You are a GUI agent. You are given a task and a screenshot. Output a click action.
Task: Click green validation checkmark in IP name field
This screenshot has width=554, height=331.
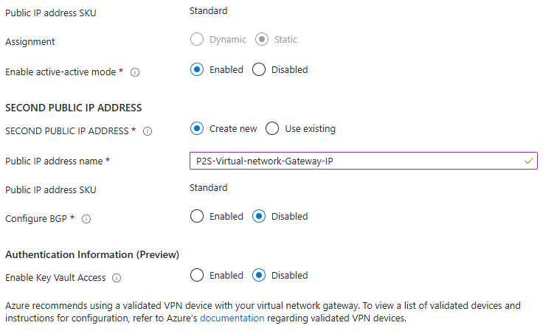click(527, 160)
